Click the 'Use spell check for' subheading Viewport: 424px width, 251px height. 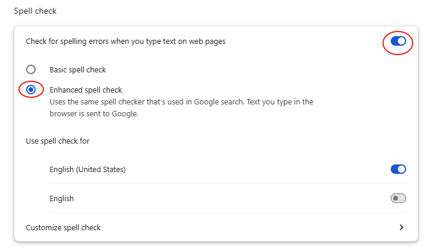58,141
